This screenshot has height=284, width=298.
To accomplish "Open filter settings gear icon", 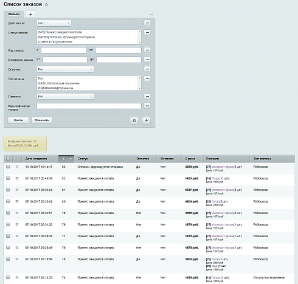I will [x=134, y=120].
